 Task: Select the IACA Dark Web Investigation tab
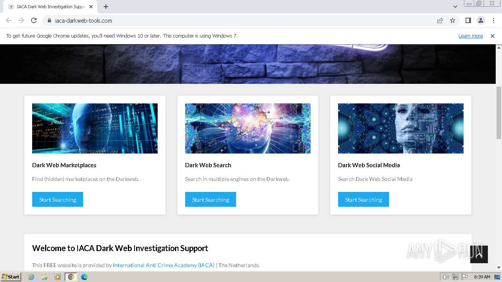pos(50,7)
